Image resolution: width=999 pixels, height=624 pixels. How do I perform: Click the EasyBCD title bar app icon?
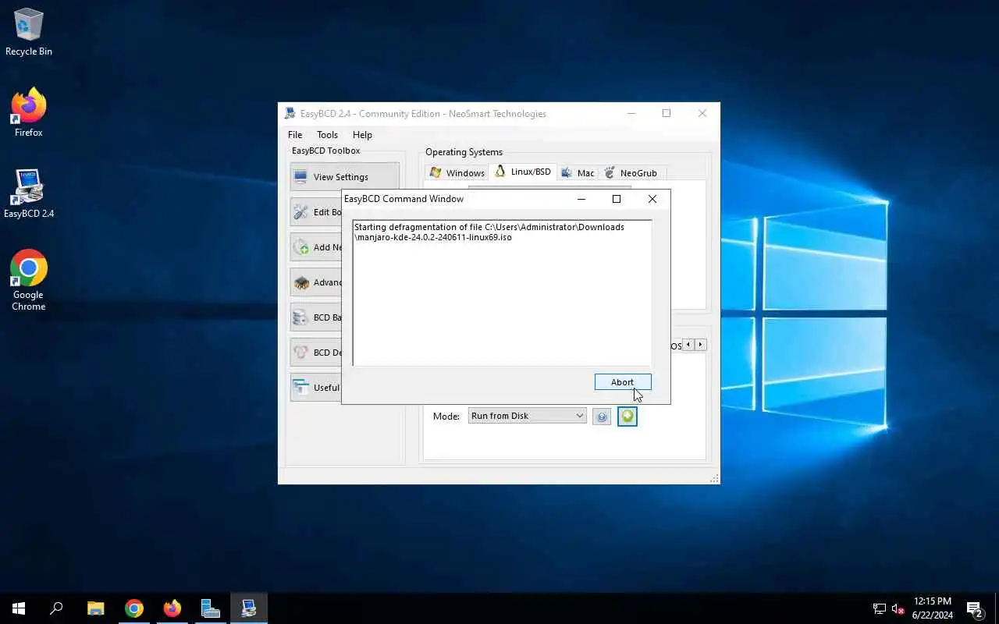[290, 114]
